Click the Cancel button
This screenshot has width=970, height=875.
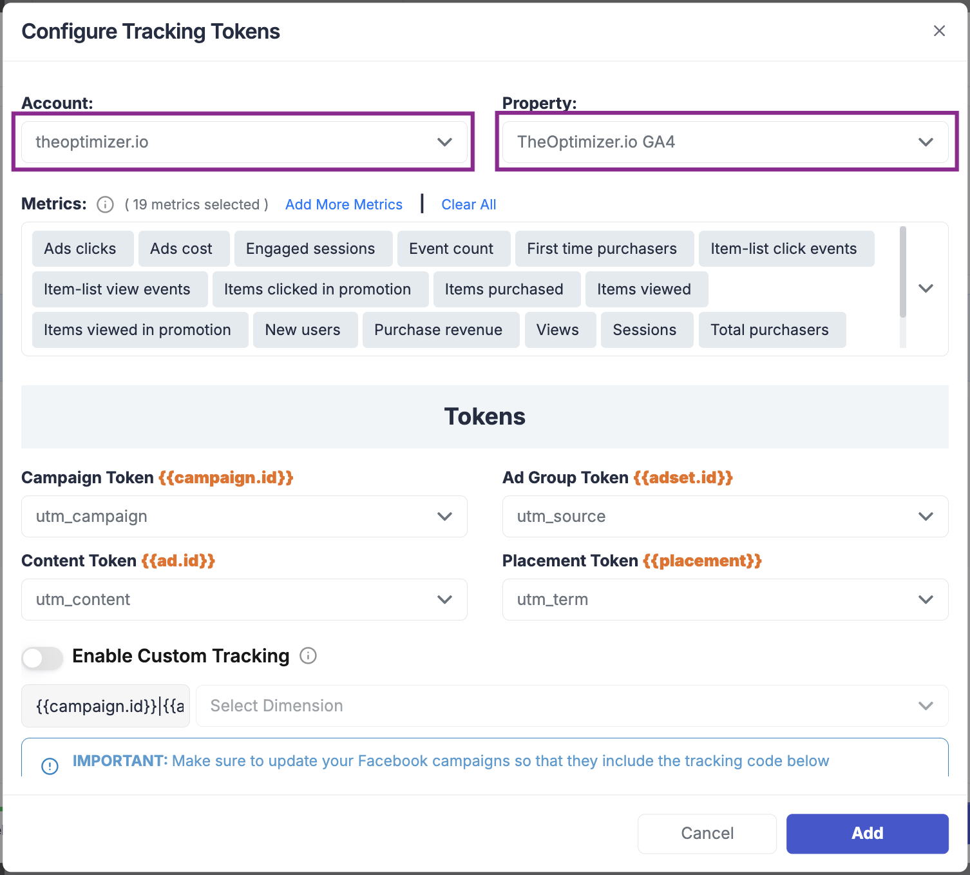[x=707, y=833]
